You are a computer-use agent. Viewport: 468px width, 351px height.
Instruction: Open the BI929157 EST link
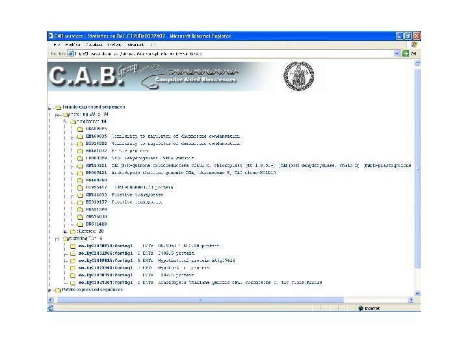tap(96, 202)
